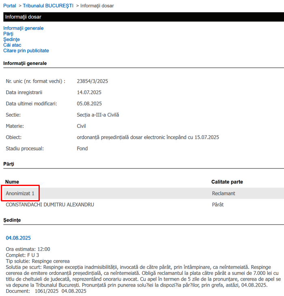Click the Obiect label
Viewport: 284px width, 296px height.
coord(13,137)
